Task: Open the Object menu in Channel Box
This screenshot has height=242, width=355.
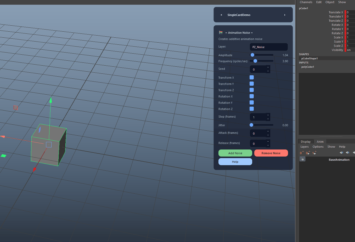Action: (x=330, y=2)
